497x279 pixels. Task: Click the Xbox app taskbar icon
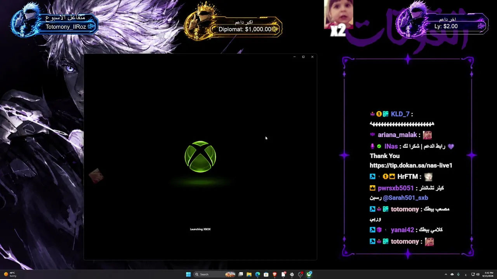pyautogui.click(x=309, y=274)
